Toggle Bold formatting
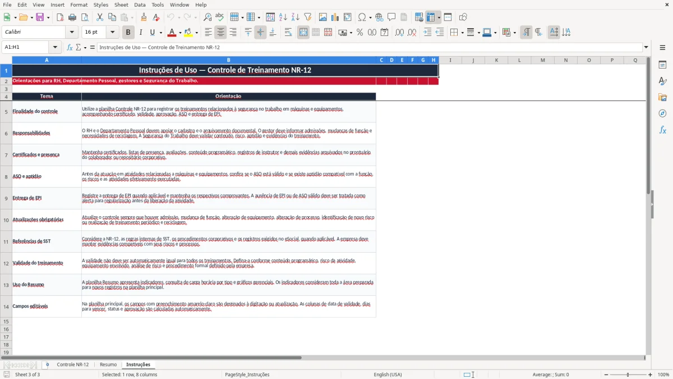 [x=128, y=33]
